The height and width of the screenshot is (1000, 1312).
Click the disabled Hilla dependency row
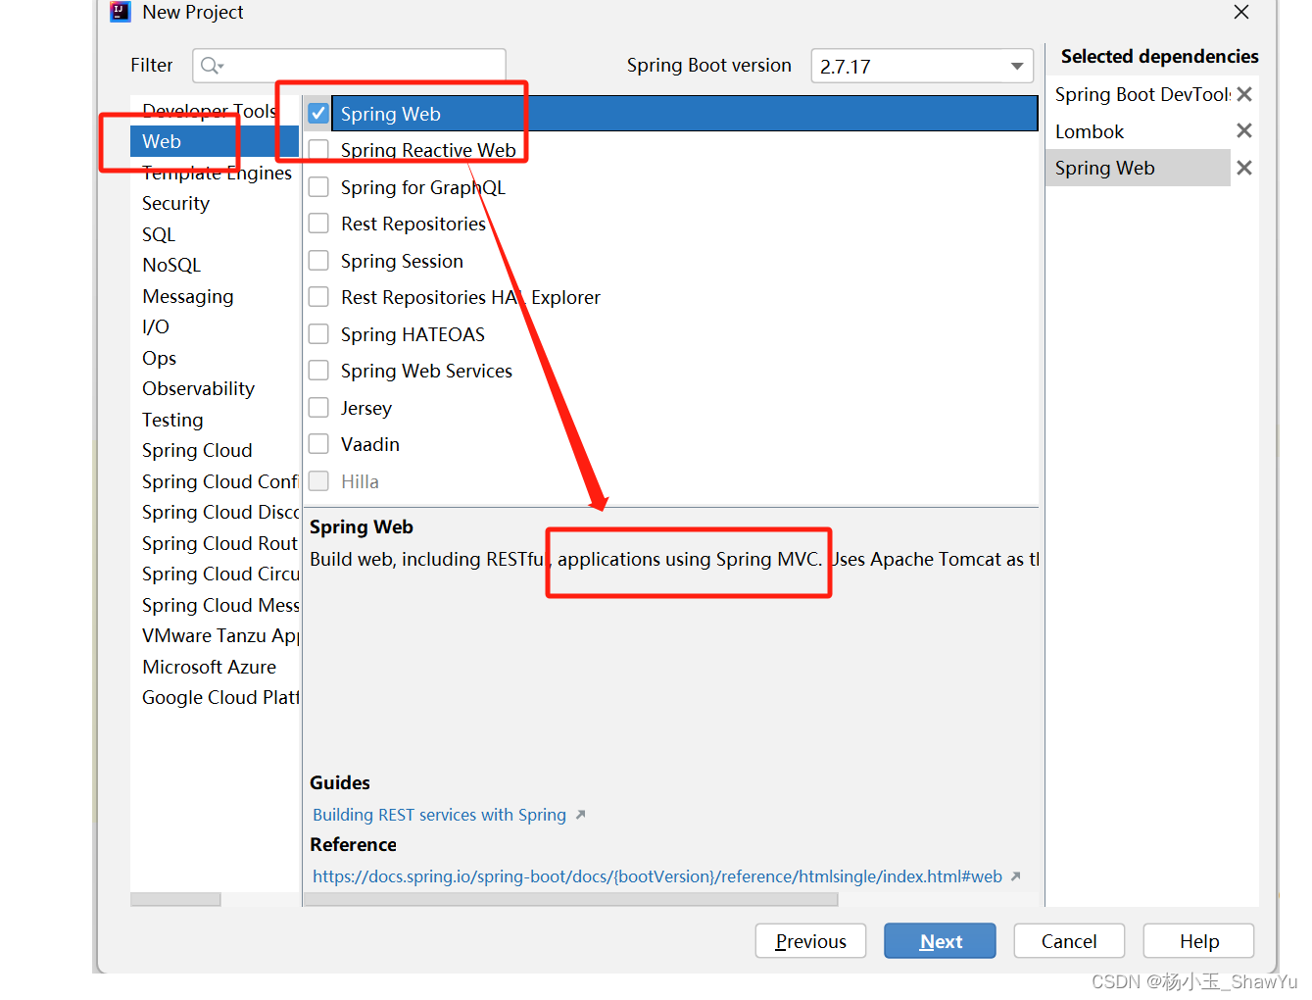(670, 481)
